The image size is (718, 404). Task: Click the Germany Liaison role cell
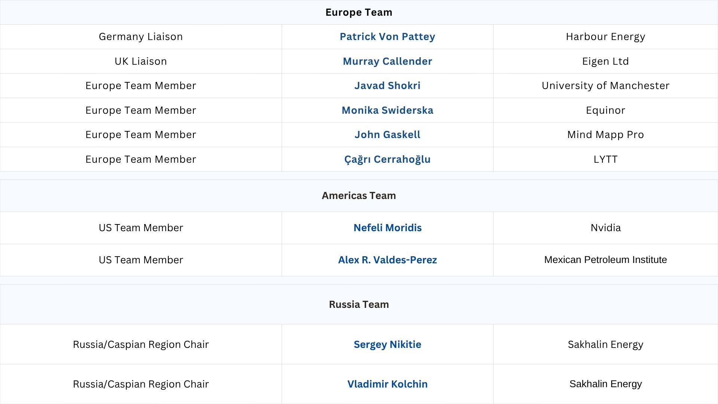[x=141, y=37]
